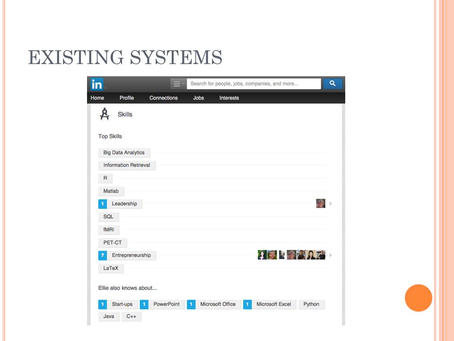Click the PowerPoint endorsement count badge
This screenshot has width=454, height=341.
click(x=144, y=305)
